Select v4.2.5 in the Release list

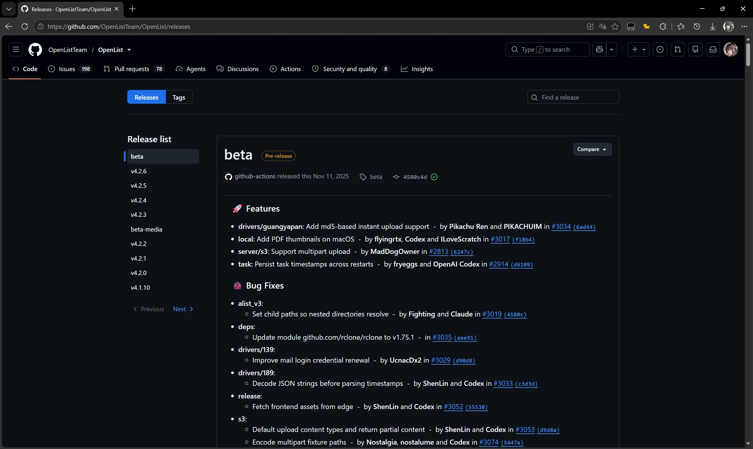pos(163,185)
